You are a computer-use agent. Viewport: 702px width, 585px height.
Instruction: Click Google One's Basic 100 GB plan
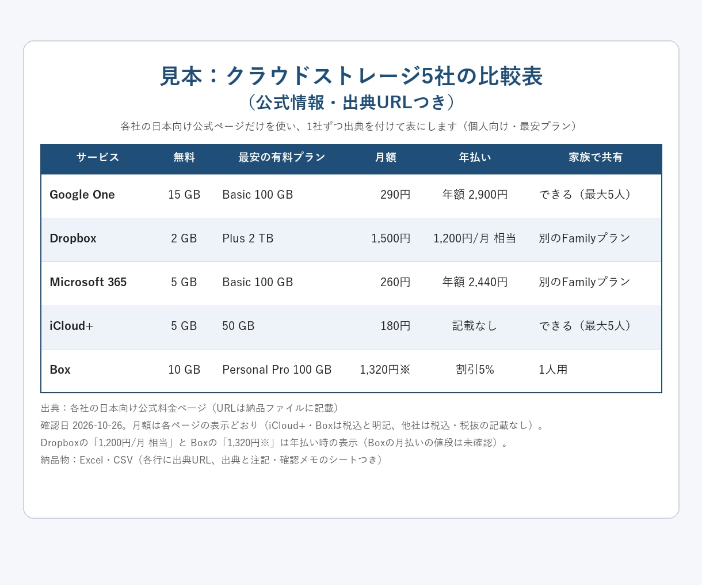click(x=258, y=195)
